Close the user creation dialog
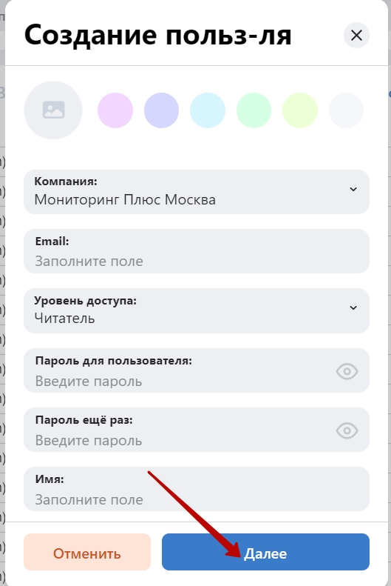This screenshot has width=391, height=586. pos(356,36)
